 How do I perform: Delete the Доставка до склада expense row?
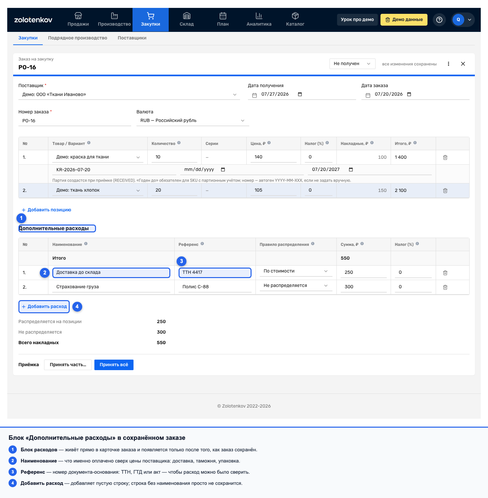pyautogui.click(x=445, y=273)
